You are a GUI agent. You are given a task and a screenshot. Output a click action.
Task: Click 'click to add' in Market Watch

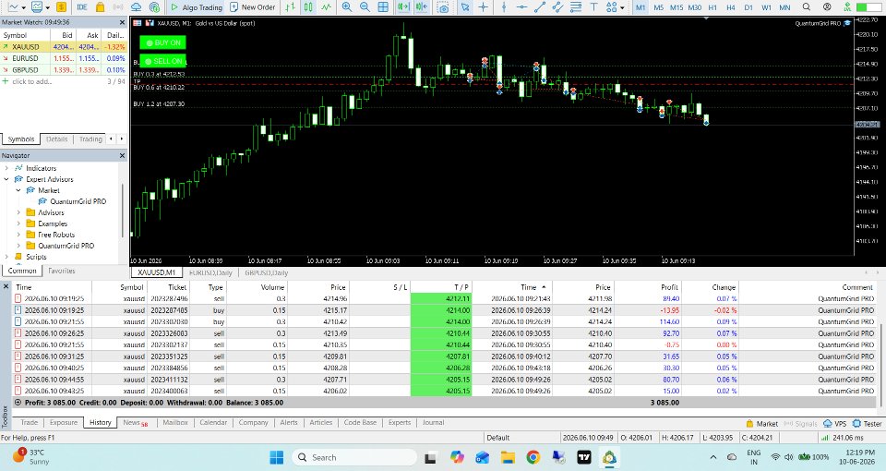point(31,81)
